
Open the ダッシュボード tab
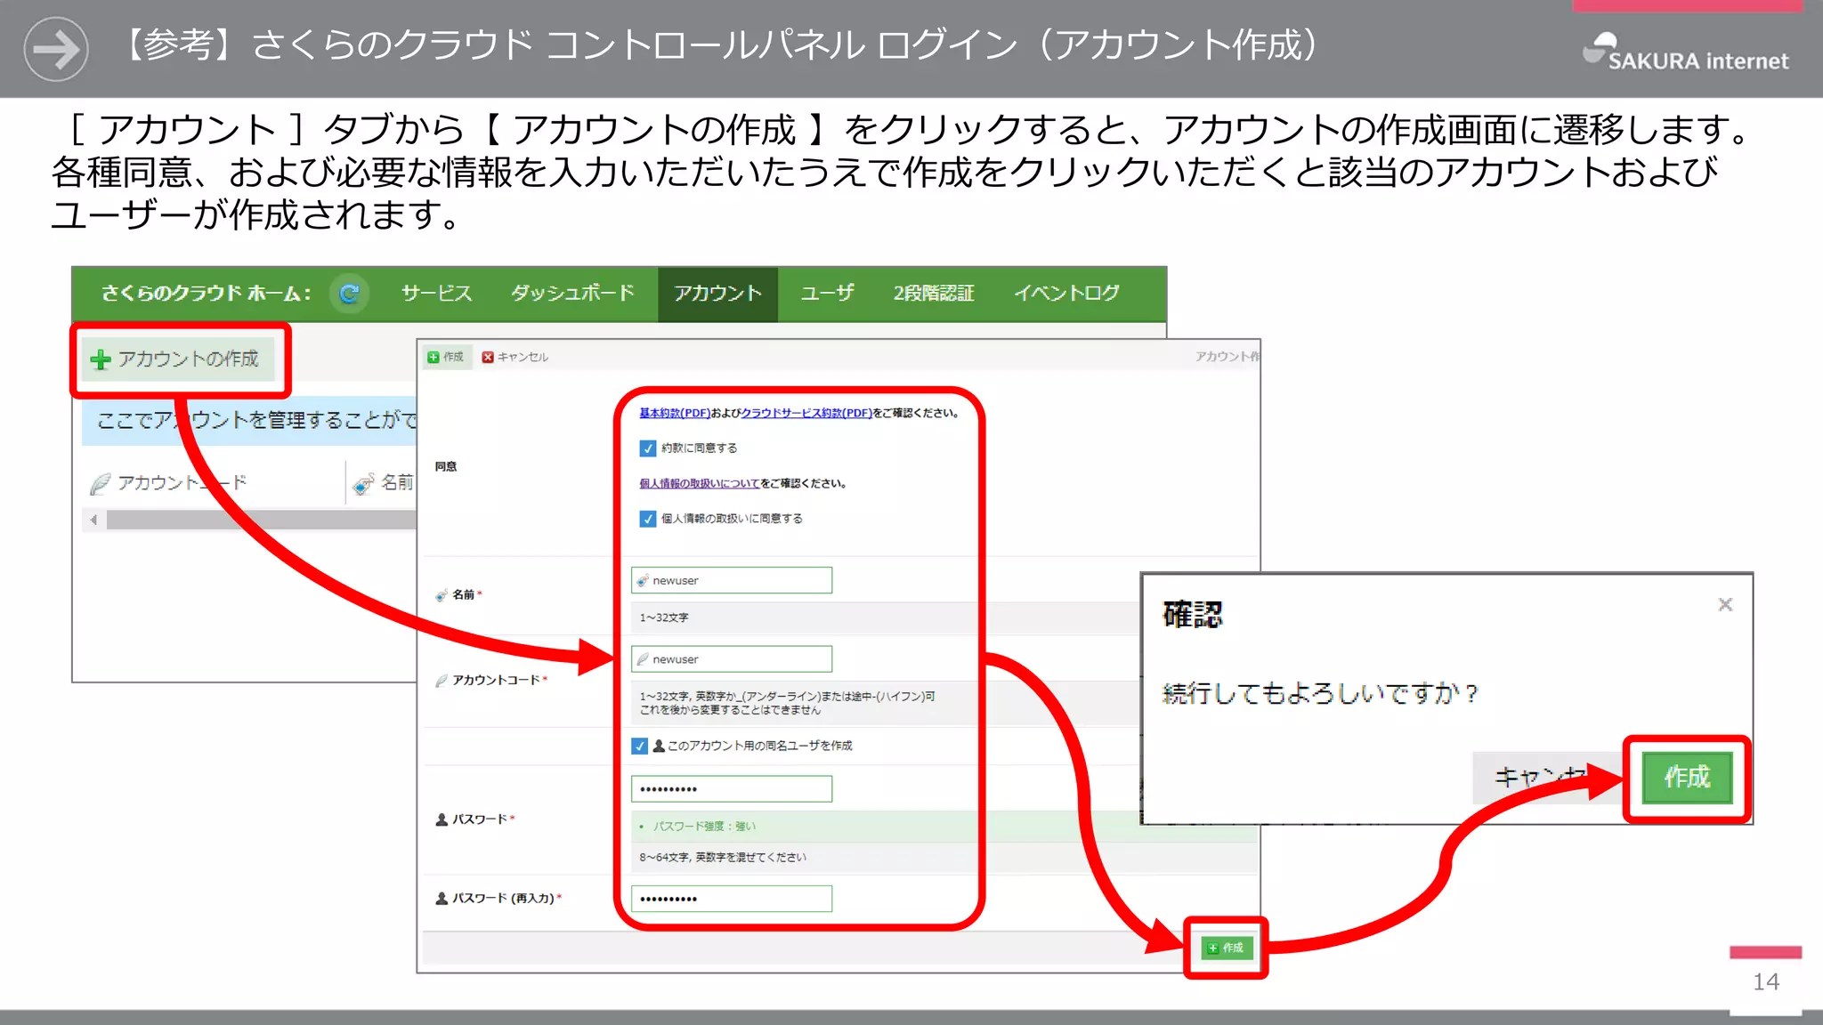(572, 293)
